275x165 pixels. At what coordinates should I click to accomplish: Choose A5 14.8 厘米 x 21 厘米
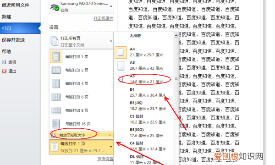coord(144,79)
